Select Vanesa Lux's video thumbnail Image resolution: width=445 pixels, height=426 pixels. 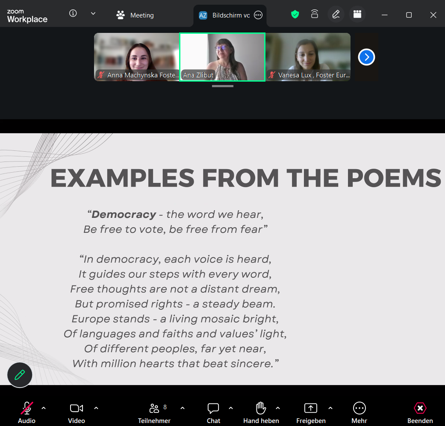(x=308, y=57)
